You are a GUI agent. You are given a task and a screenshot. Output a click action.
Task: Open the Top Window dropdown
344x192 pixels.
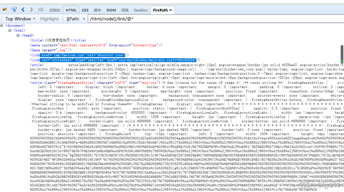[20, 19]
